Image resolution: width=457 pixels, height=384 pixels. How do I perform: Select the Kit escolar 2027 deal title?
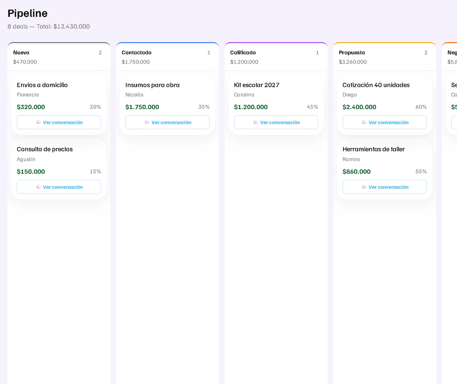coord(256,85)
